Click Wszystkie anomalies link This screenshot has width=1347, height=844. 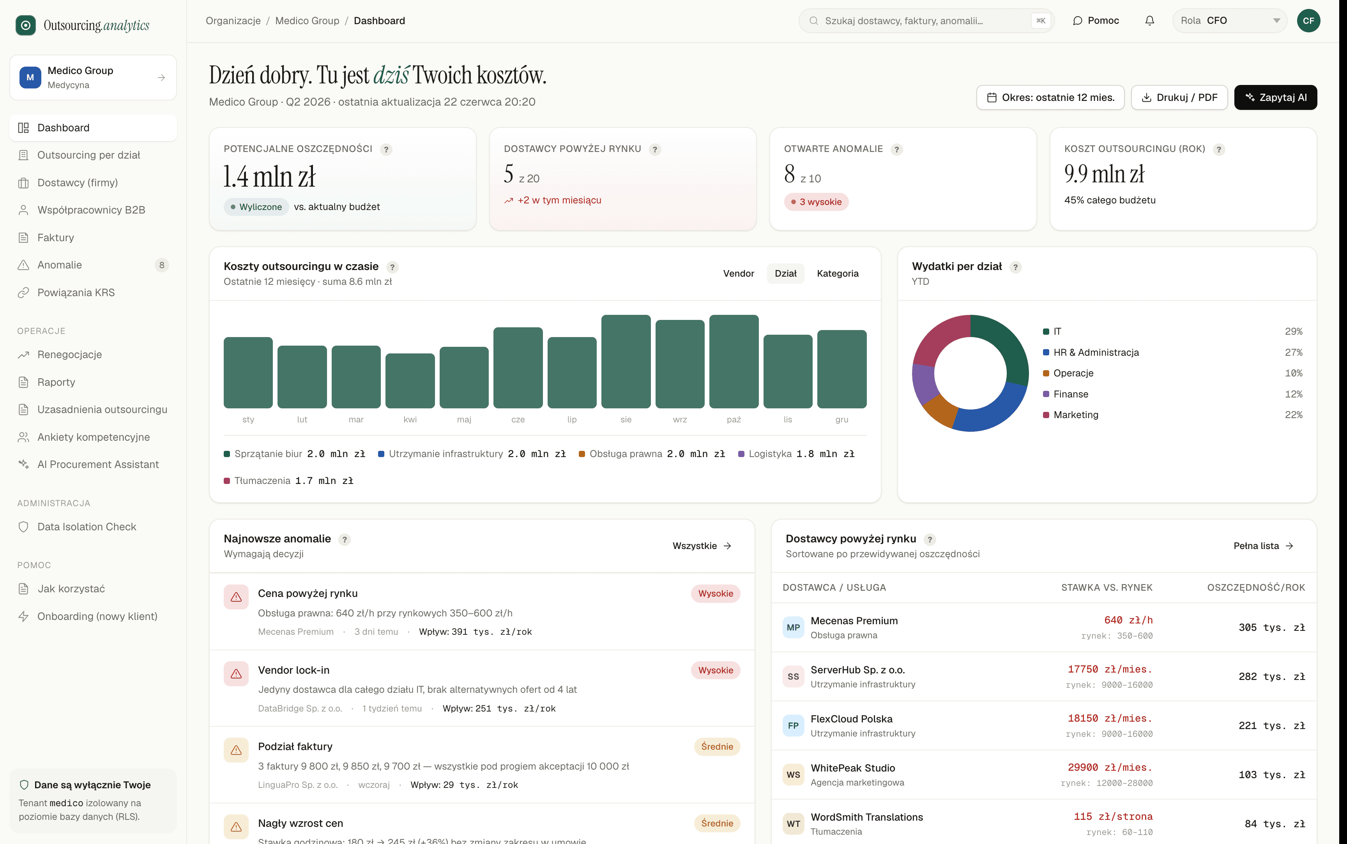pos(702,546)
